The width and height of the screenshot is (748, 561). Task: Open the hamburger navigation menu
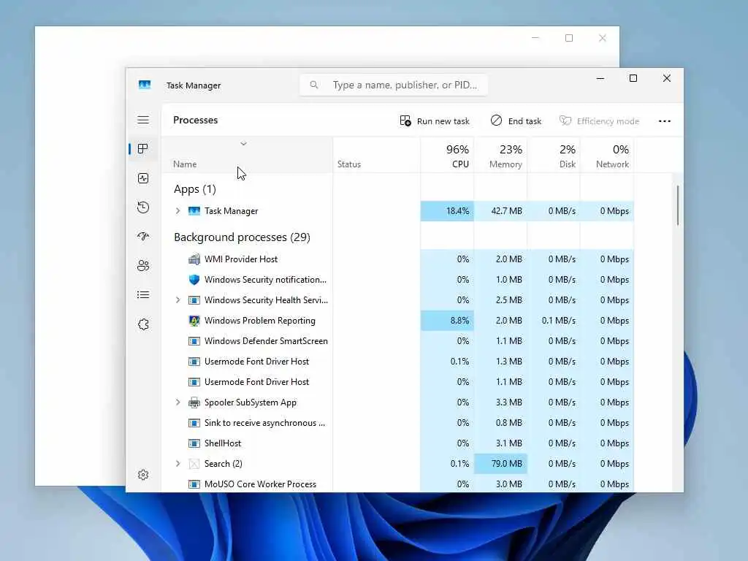pos(143,120)
